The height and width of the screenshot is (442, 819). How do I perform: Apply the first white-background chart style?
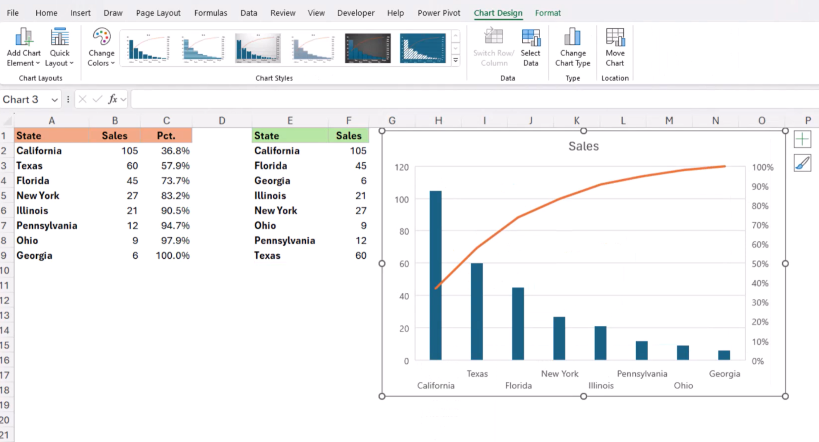[x=148, y=48]
